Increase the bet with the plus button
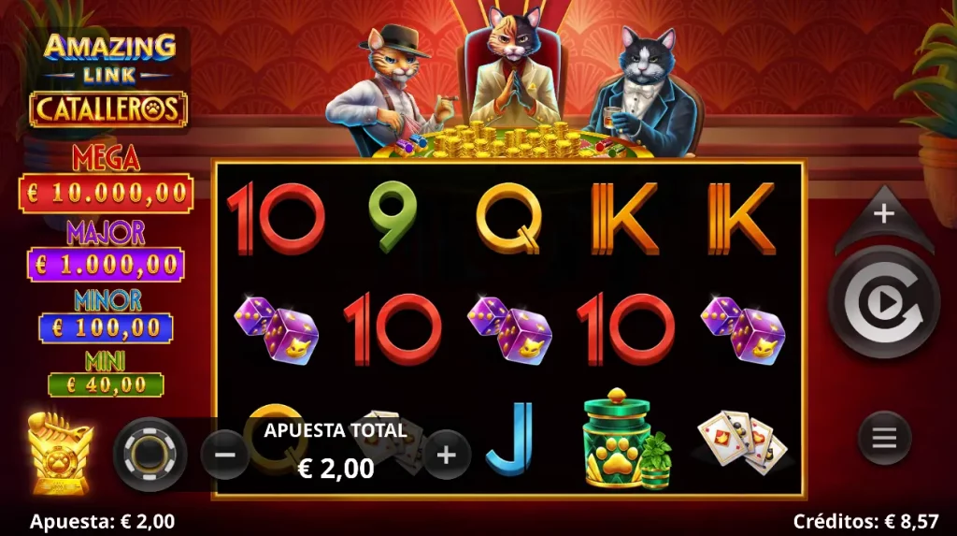Image resolution: width=957 pixels, height=536 pixels. click(446, 455)
